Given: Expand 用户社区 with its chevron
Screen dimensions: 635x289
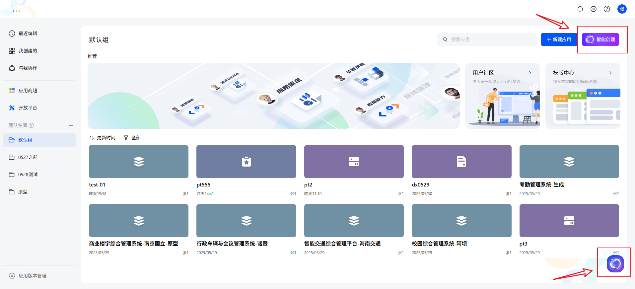Looking at the screenshot, I should [530, 73].
